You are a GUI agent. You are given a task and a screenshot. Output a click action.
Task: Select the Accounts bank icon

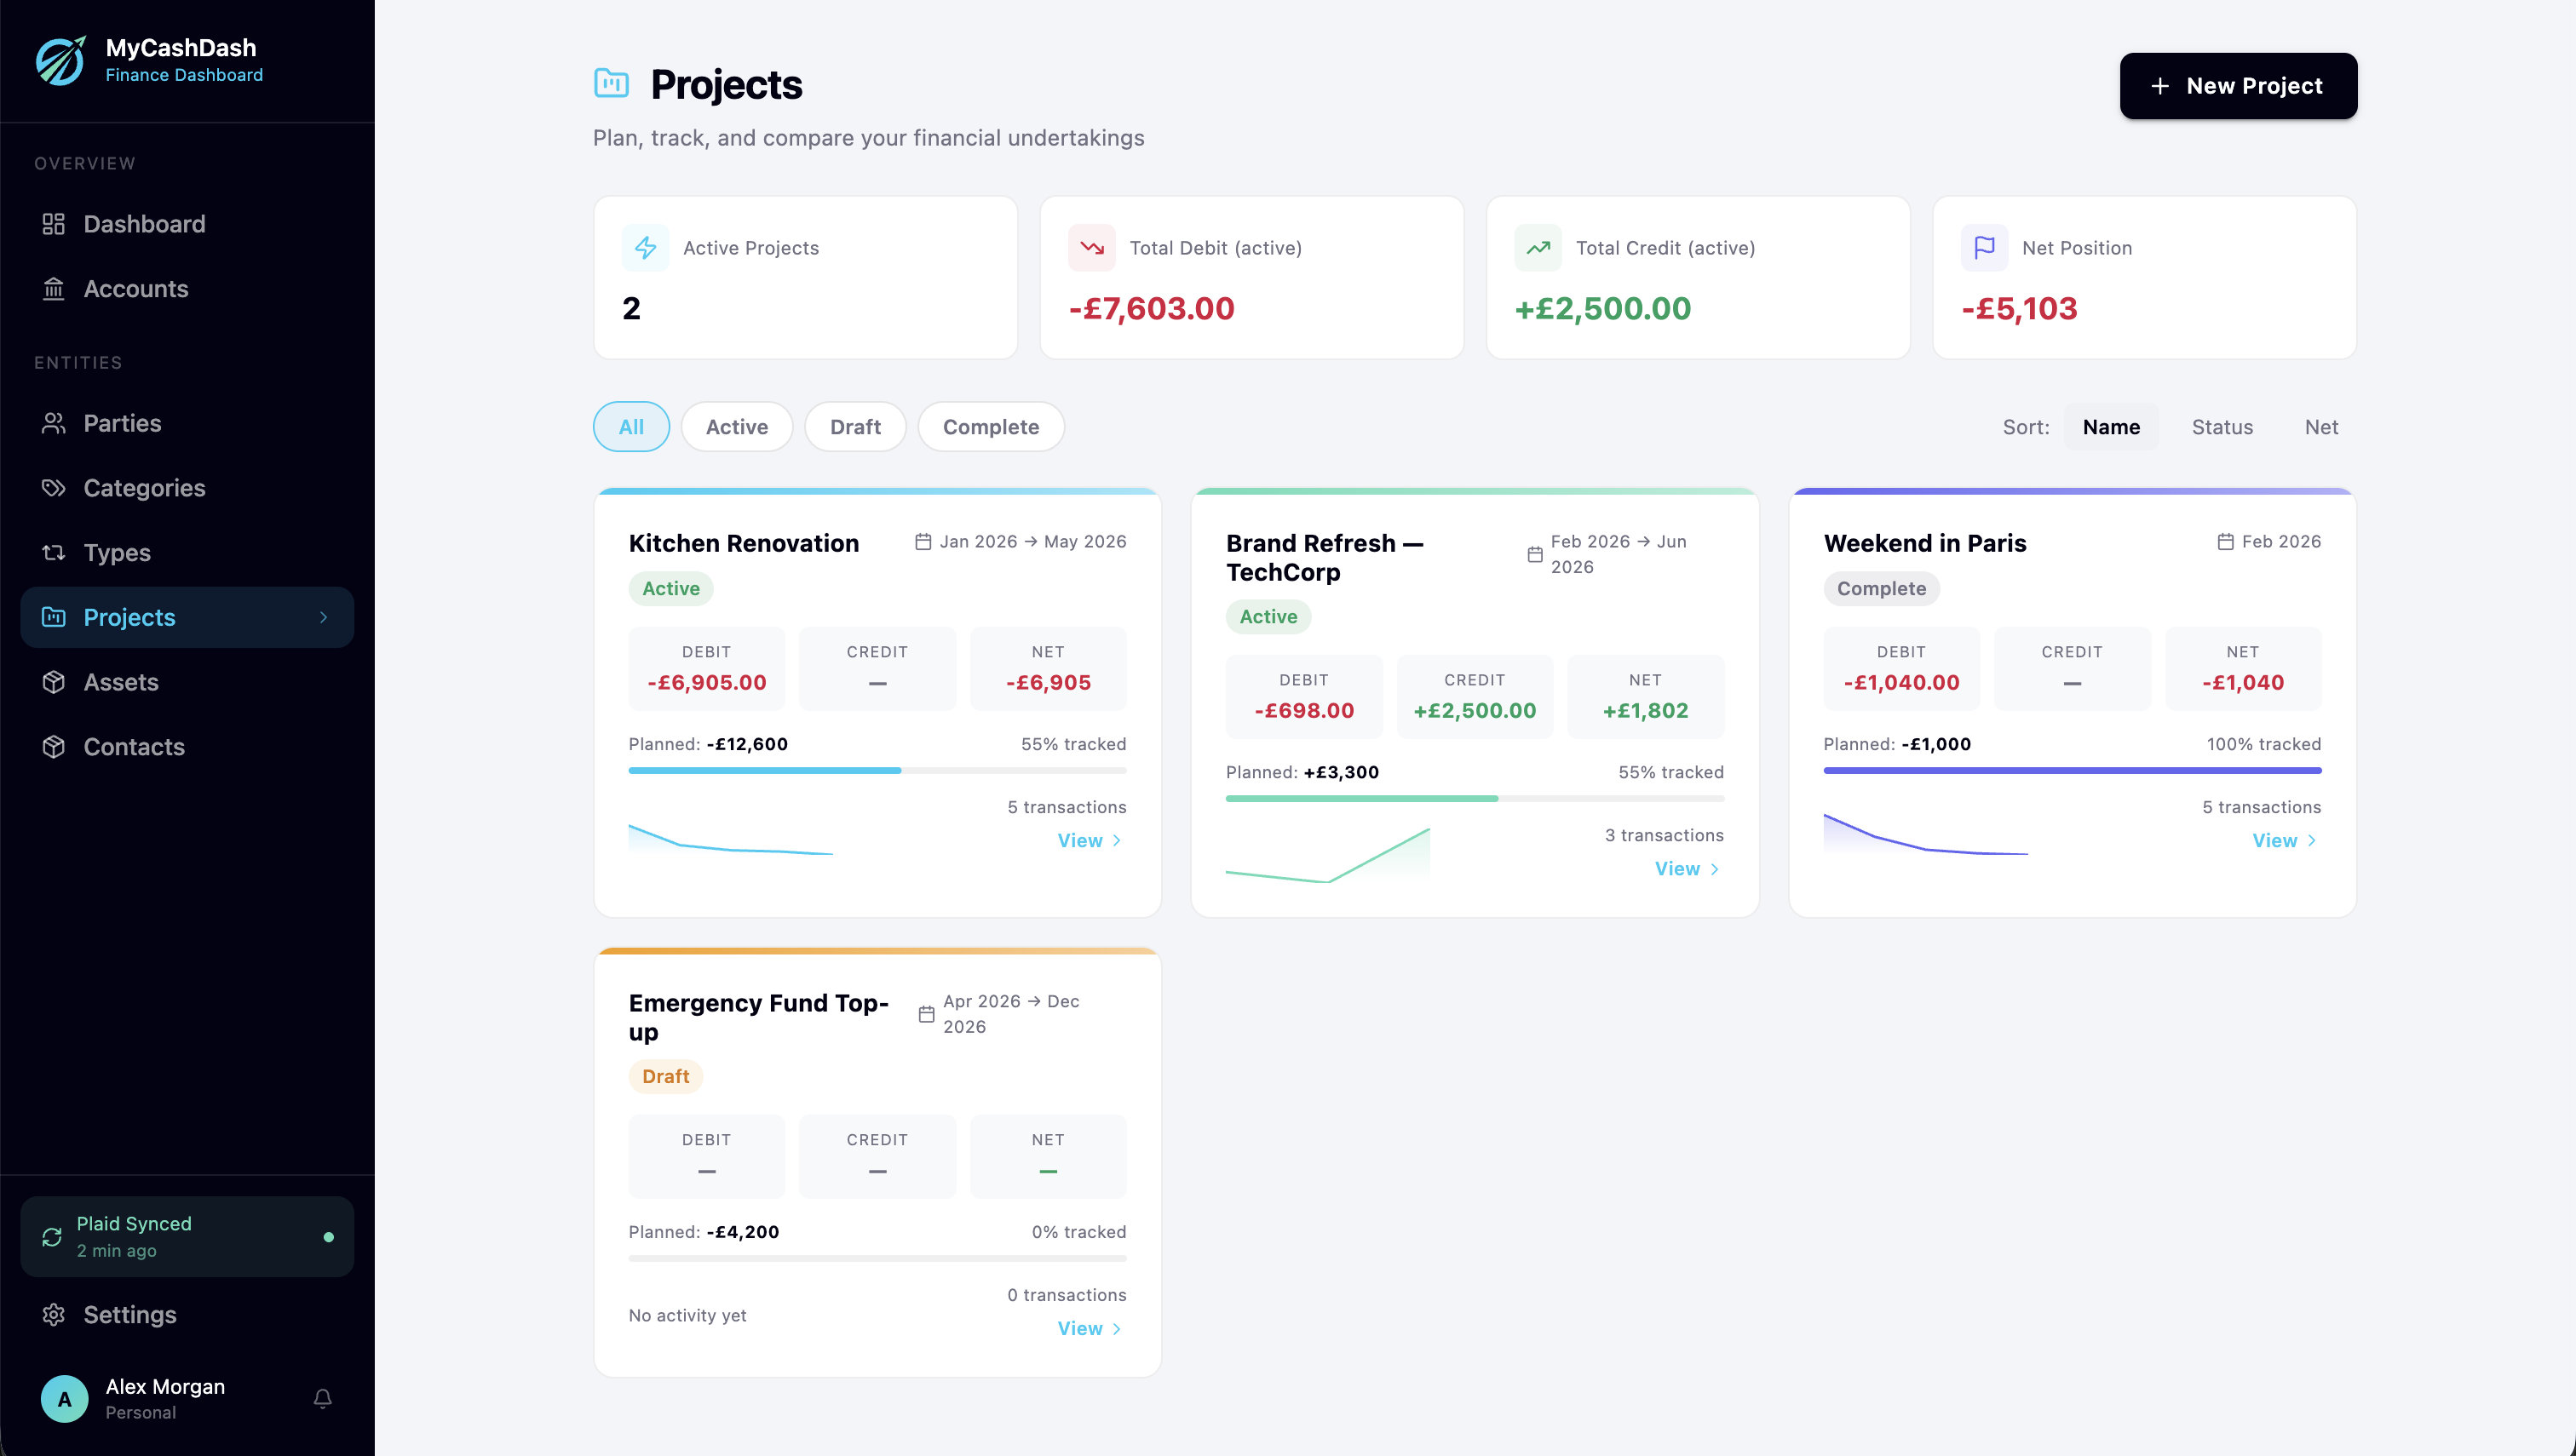54,289
